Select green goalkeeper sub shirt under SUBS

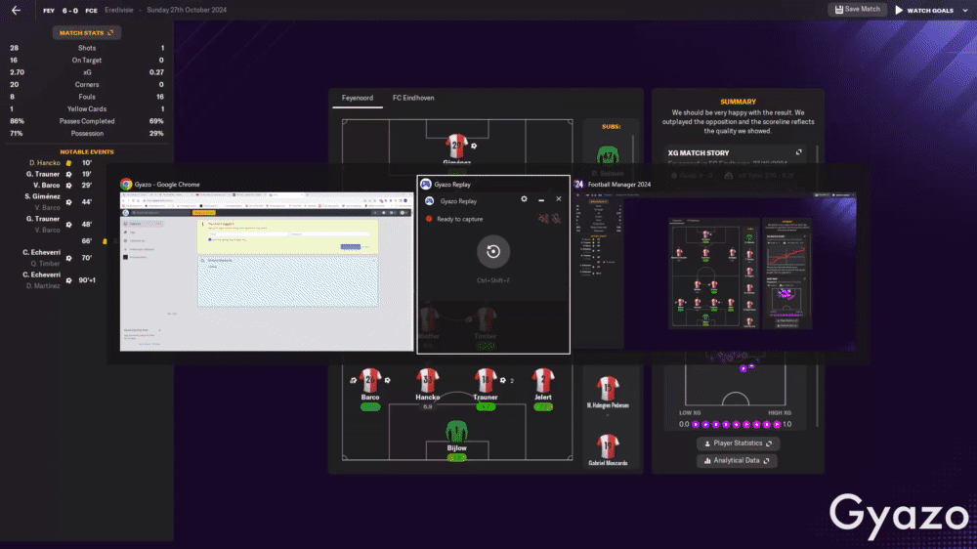click(x=608, y=155)
